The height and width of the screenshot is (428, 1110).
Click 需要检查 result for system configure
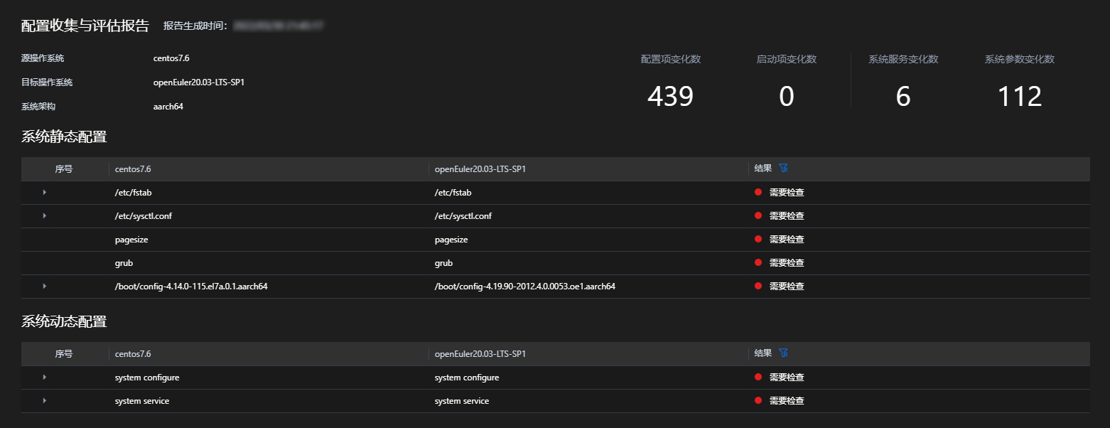pos(787,378)
